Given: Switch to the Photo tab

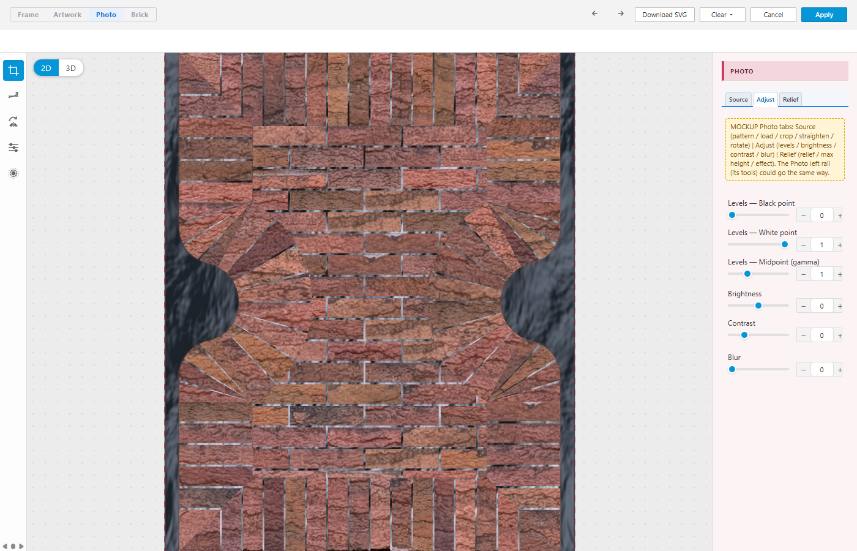Looking at the screenshot, I should click(106, 15).
